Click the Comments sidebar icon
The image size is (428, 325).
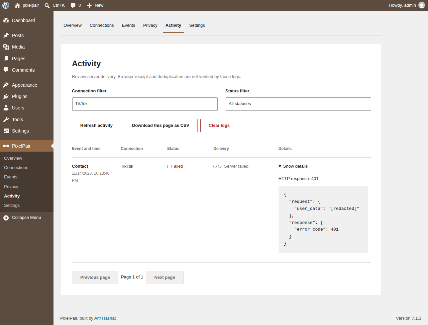[x=6, y=70]
